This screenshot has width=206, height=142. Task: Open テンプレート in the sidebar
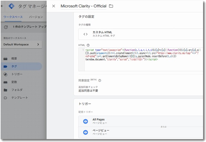[22, 98]
